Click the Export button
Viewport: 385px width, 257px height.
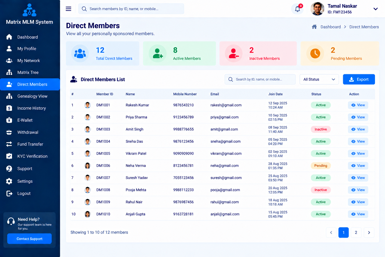359,79
